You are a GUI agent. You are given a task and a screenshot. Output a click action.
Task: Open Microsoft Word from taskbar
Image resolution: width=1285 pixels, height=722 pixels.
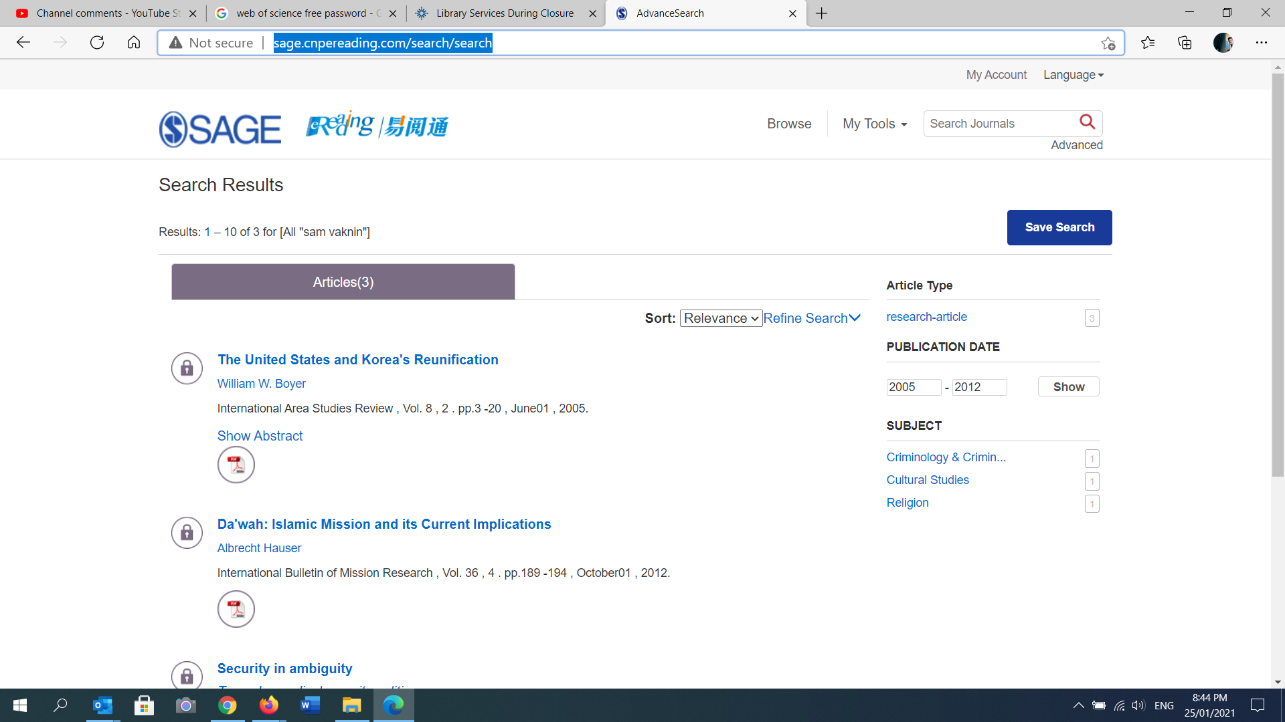point(310,705)
